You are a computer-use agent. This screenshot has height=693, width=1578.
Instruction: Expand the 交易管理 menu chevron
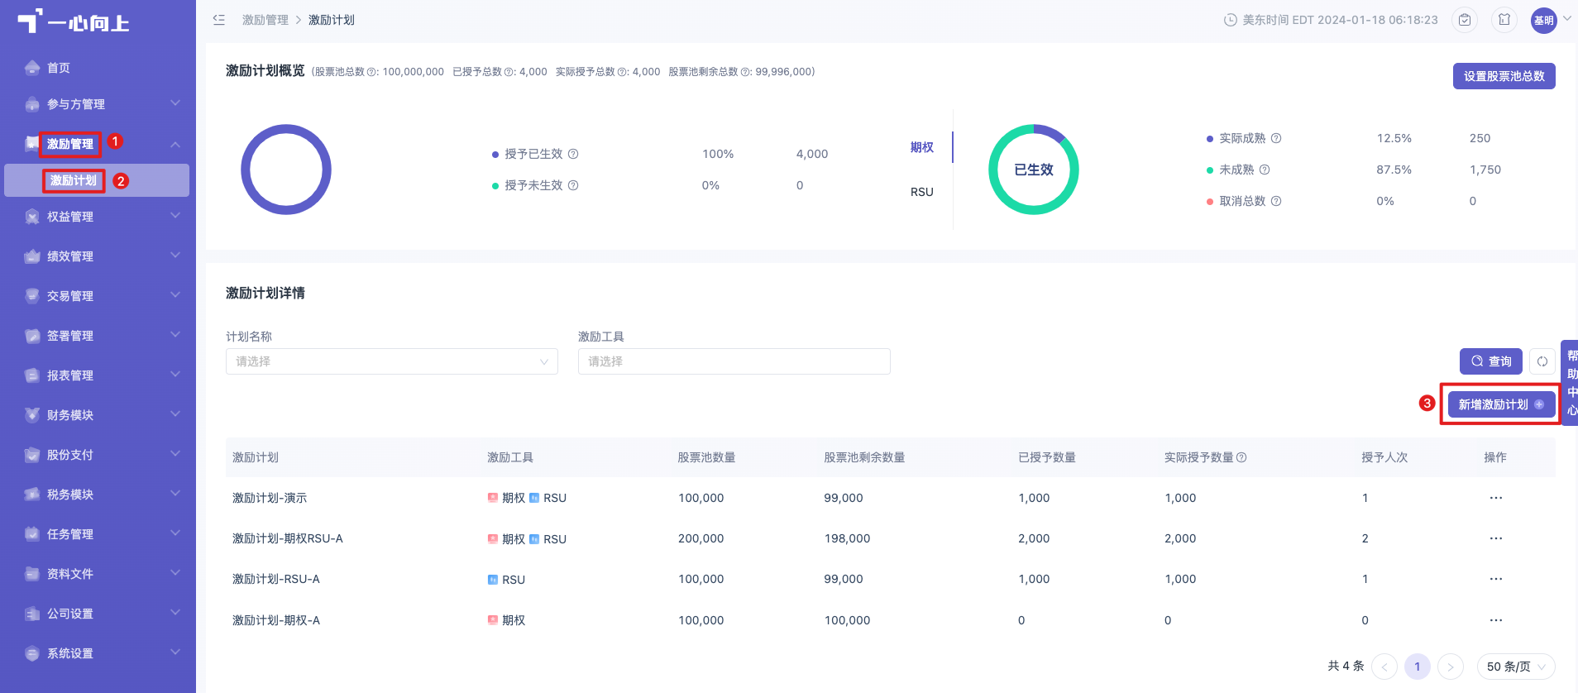175,295
